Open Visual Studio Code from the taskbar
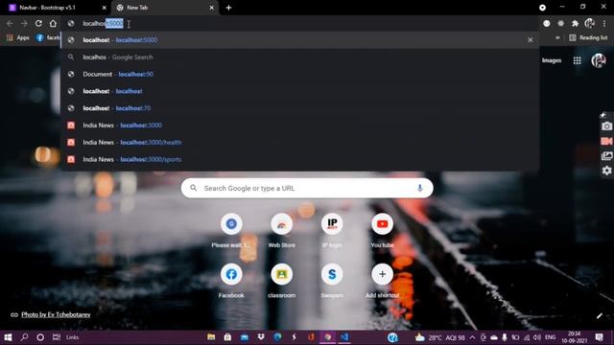The height and width of the screenshot is (345, 614). tap(344, 337)
